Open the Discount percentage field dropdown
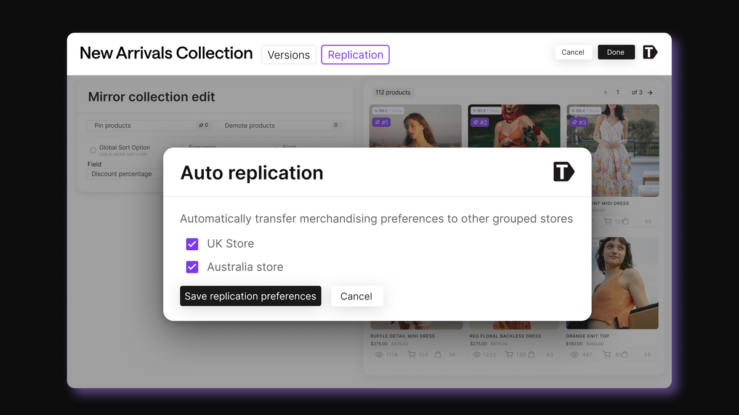This screenshot has width=739, height=415. (126, 174)
